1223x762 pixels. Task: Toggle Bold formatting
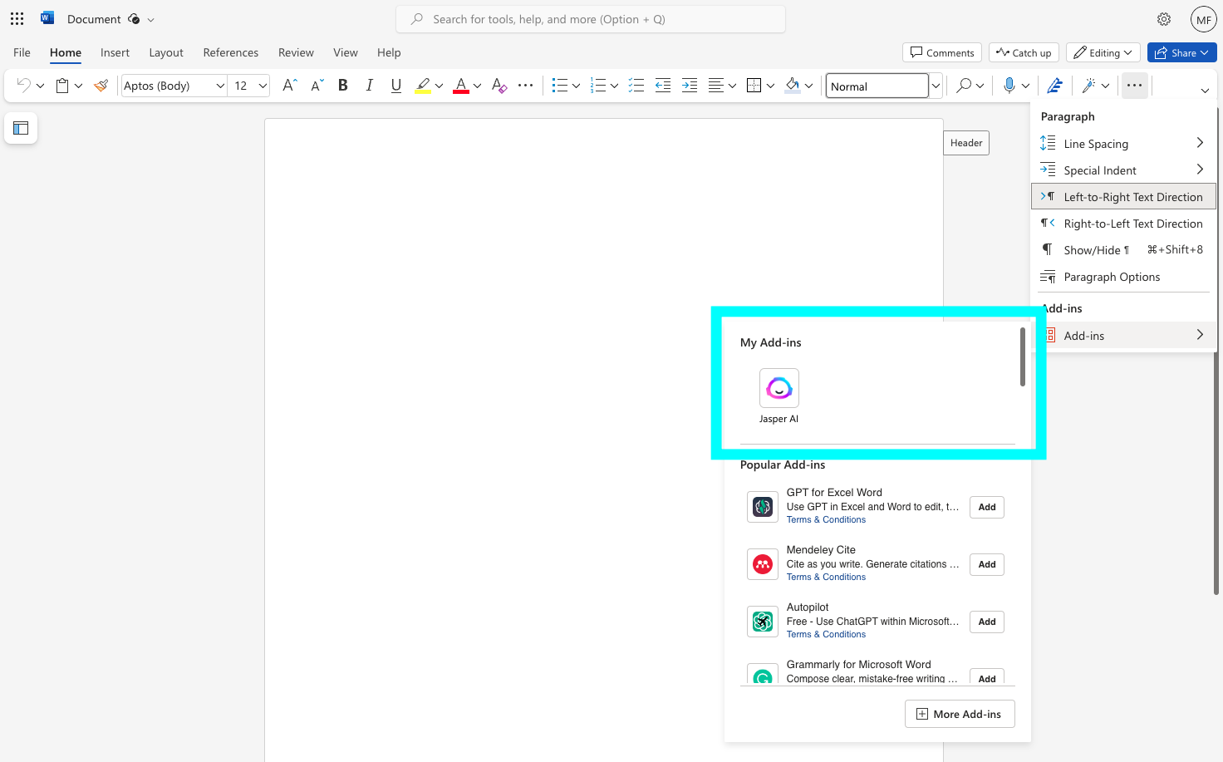point(342,85)
